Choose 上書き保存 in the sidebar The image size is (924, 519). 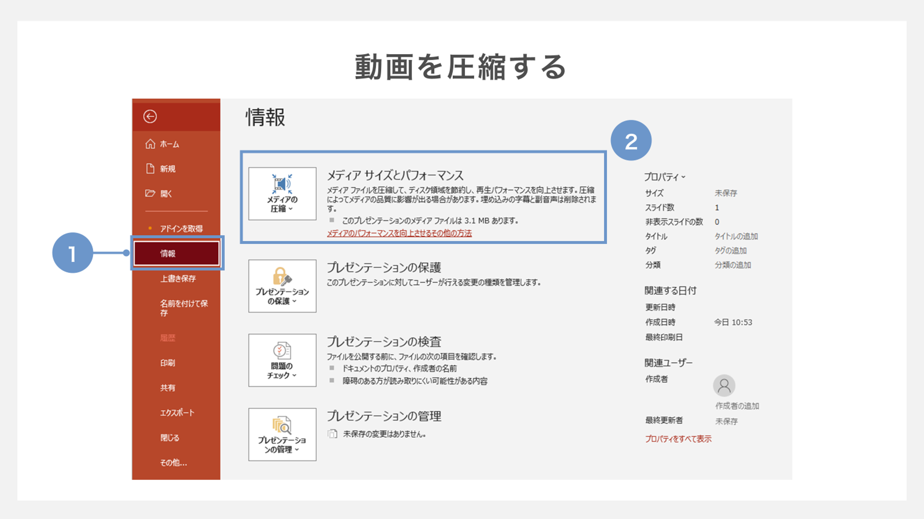pyautogui.click(x=178, y=278)
